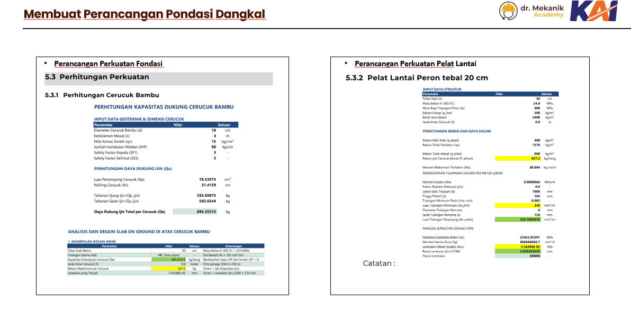Click 'Kedalaman Masuk (L)' row label
This screenshot has width=631, height=329.
tap(112, 136)
